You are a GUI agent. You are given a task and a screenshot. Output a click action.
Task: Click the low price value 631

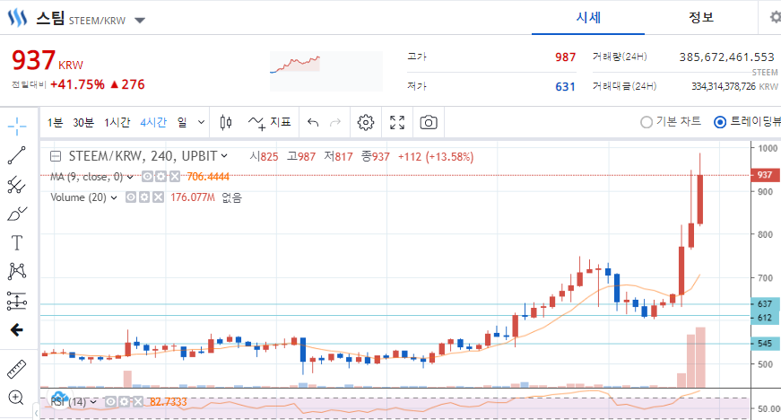[x=565, y=87]
